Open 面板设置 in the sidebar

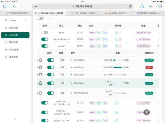point(15,42)
